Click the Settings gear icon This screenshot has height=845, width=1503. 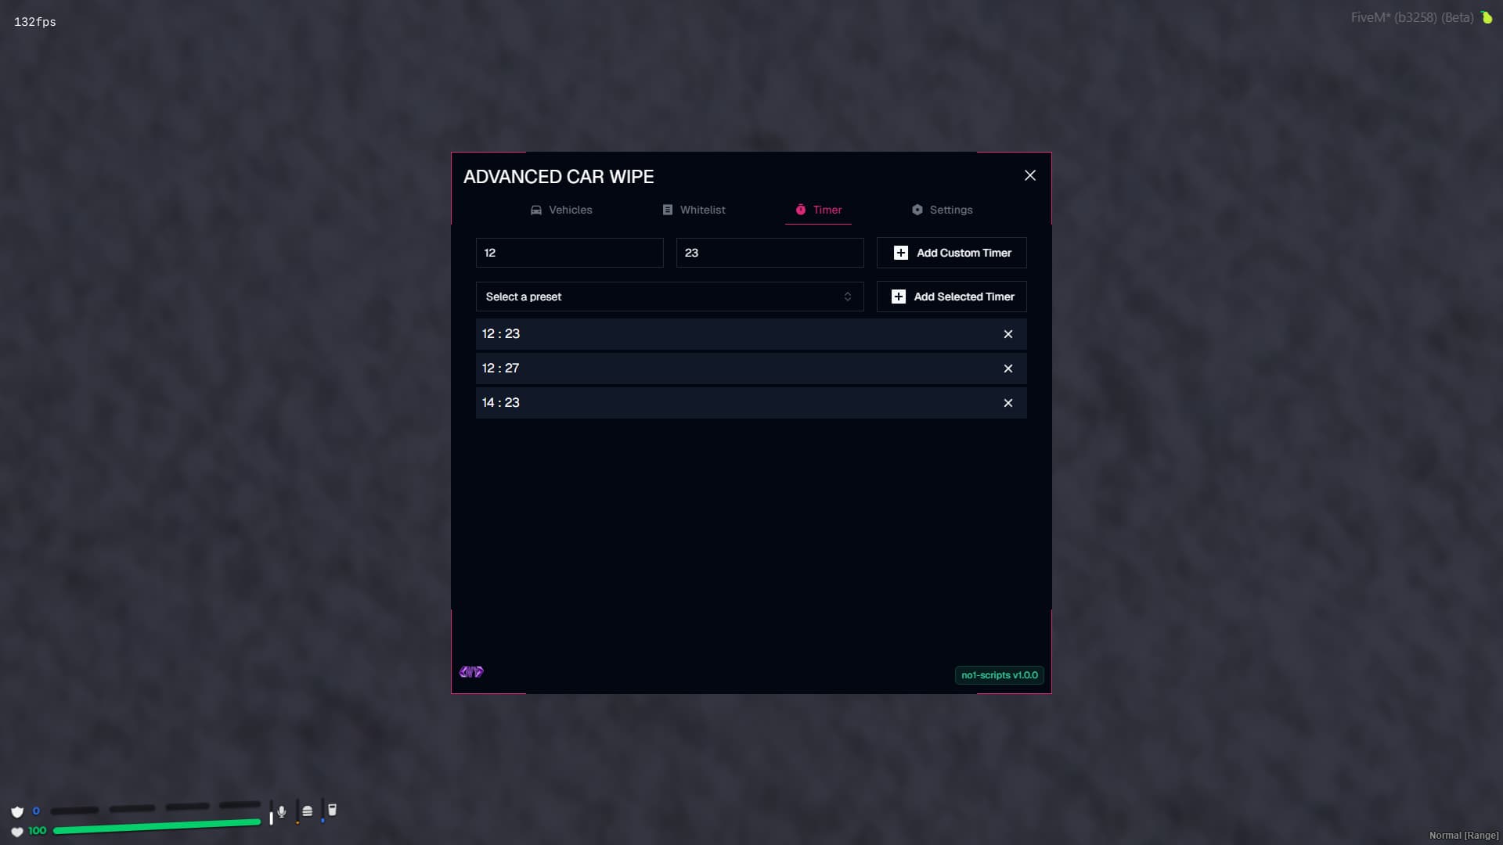917,210
